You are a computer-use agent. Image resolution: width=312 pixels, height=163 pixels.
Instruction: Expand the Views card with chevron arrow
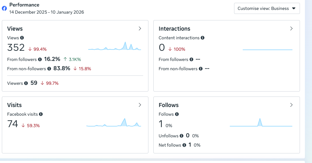tap(140, 28)
